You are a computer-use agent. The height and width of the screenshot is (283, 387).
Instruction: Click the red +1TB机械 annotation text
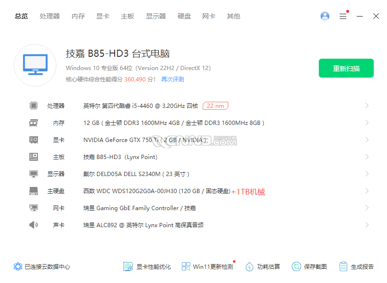(248, 192)
